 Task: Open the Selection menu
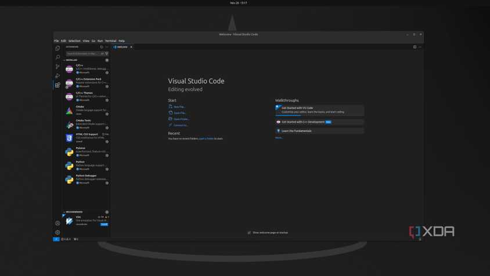click(74, 41)
